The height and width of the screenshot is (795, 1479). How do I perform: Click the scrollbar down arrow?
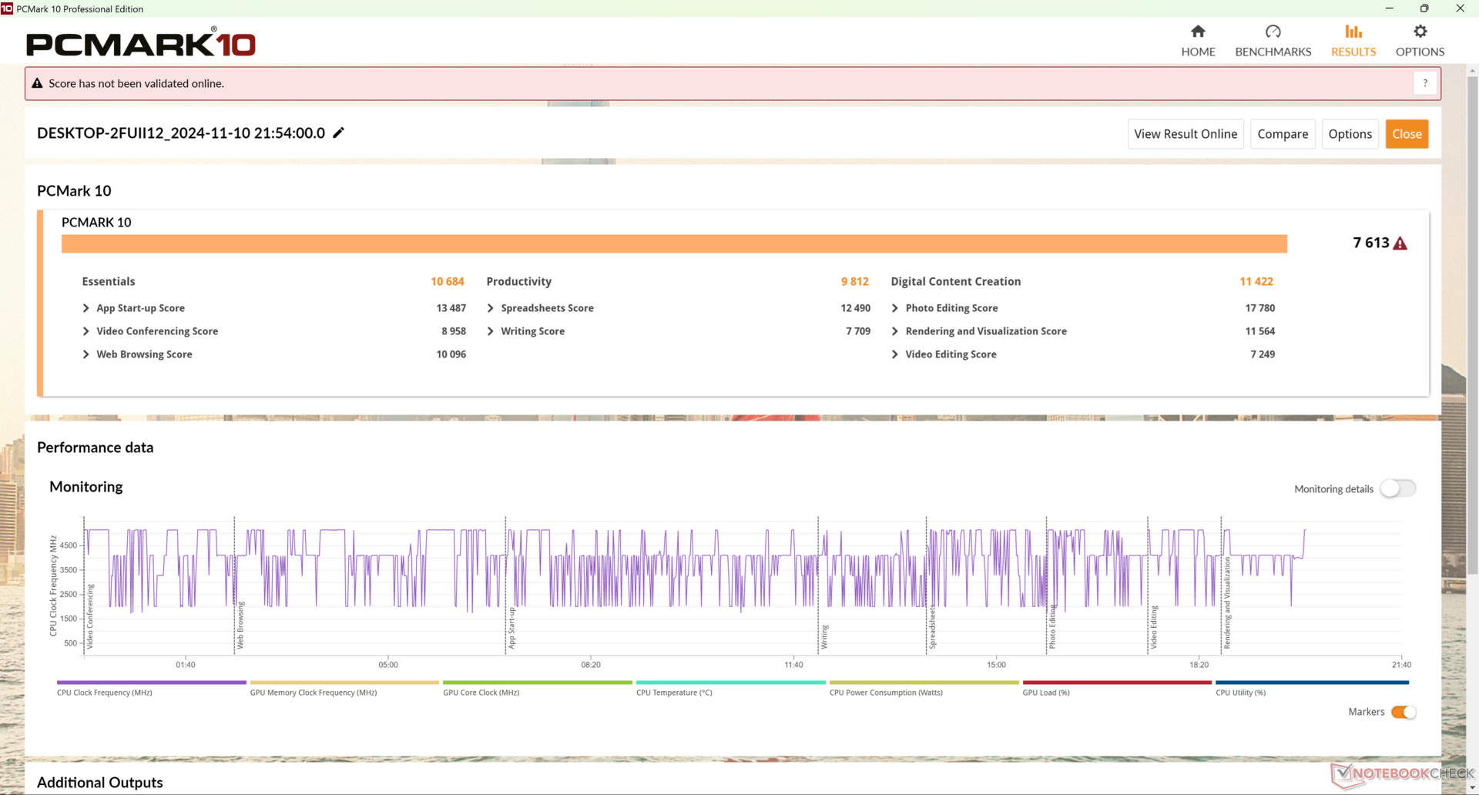click(x=1472, y=788)
